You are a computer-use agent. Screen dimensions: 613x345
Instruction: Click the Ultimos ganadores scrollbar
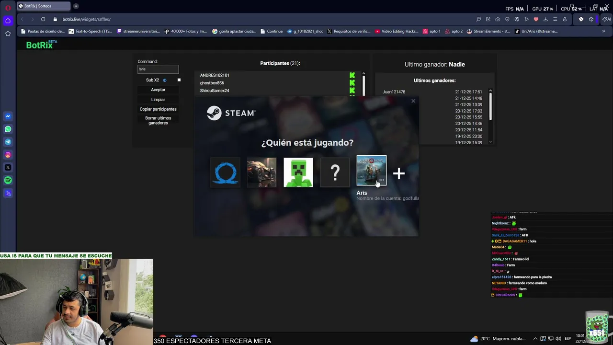pyautogui.click(x=490, y=106)
